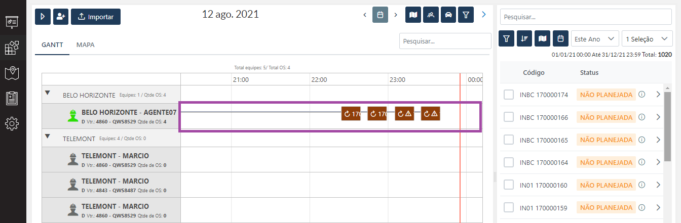Click info icon for INBC 170000174

(x=641, y=94)
